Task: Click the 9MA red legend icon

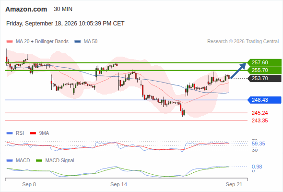Action: [33, 133]
